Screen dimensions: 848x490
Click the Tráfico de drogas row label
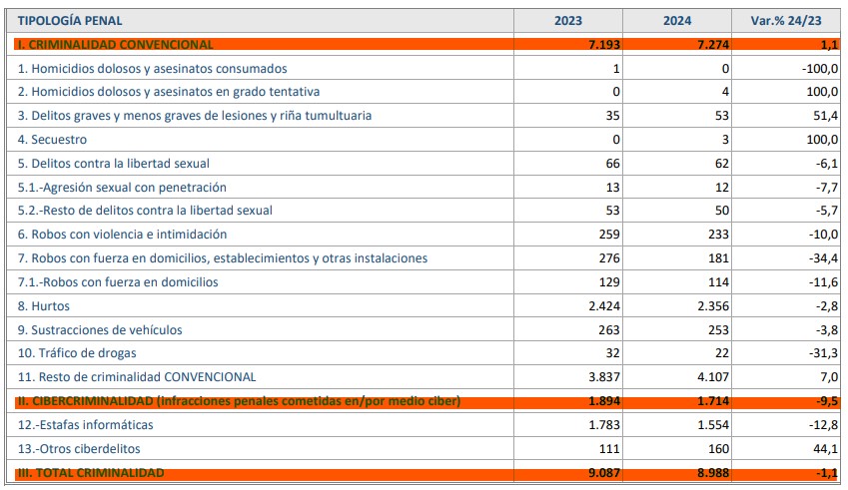(77, 353)
